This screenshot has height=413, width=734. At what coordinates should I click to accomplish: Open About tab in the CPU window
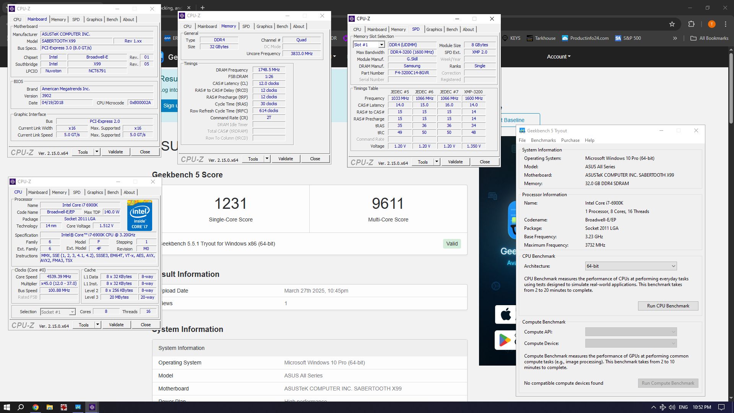point(129,192)
